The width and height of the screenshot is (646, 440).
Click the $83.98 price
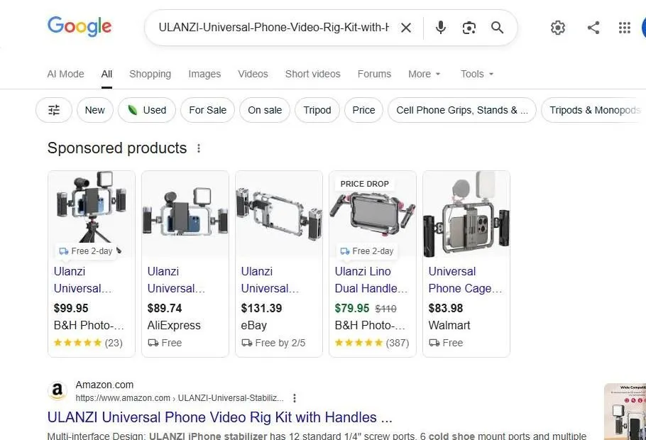click(445, 308)
